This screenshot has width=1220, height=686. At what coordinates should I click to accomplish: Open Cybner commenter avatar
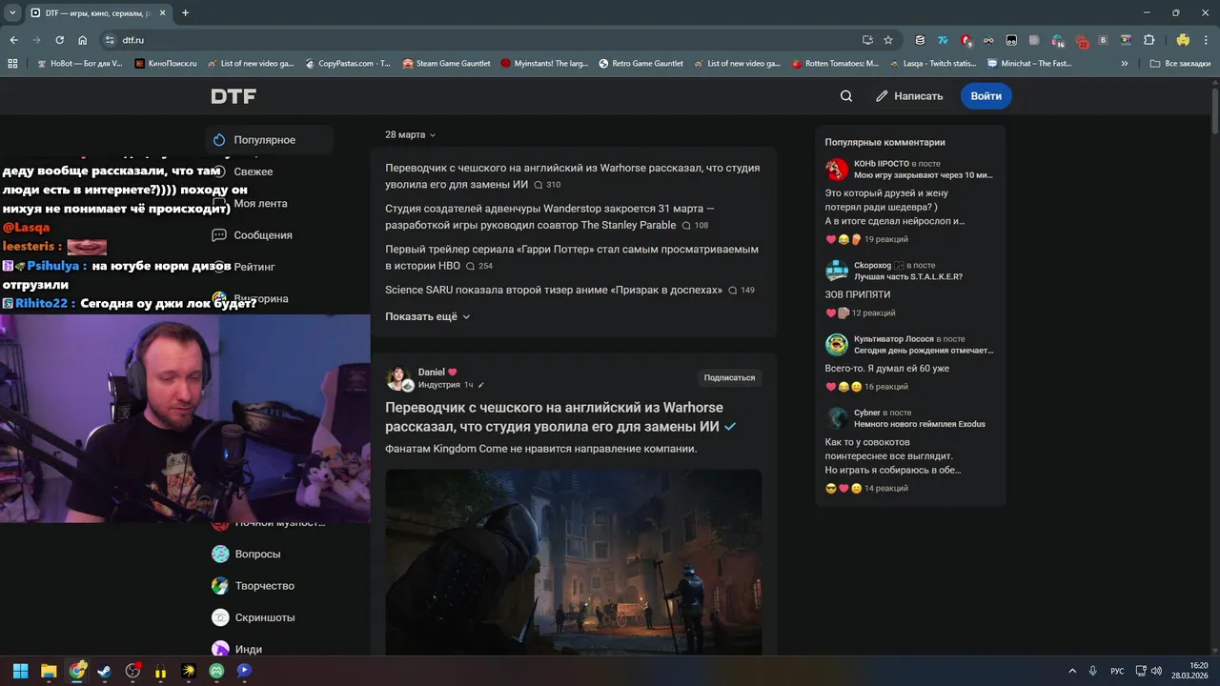[x=837, y=418]
